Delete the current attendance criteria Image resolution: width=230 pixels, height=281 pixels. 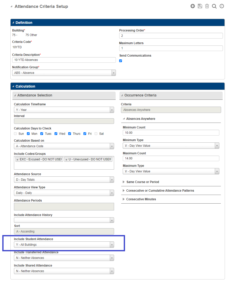click(207, 6)
